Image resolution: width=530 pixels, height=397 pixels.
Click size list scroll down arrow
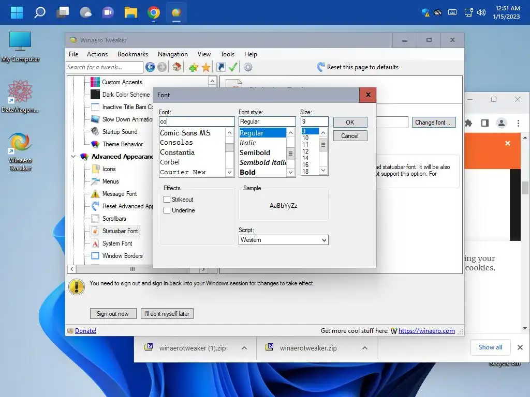pos(323,171)
